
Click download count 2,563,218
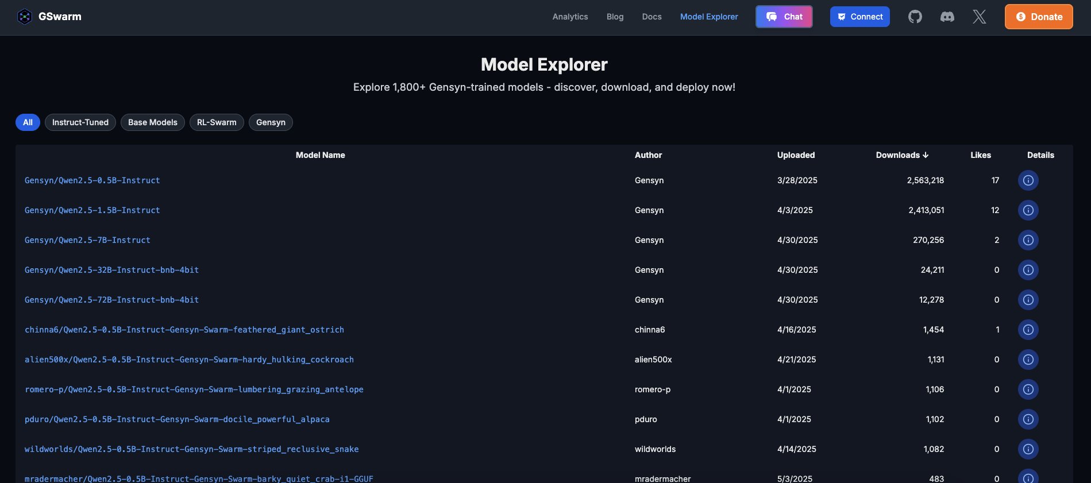pos(925,180)
